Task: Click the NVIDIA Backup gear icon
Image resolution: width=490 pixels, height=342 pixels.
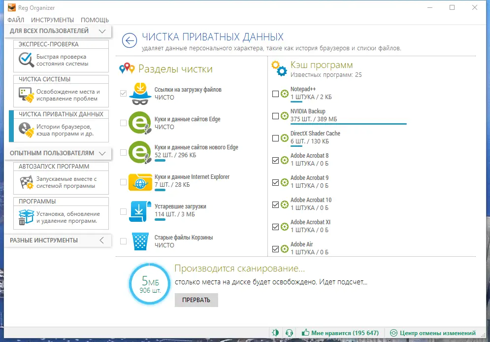Action: pos(284,116)
